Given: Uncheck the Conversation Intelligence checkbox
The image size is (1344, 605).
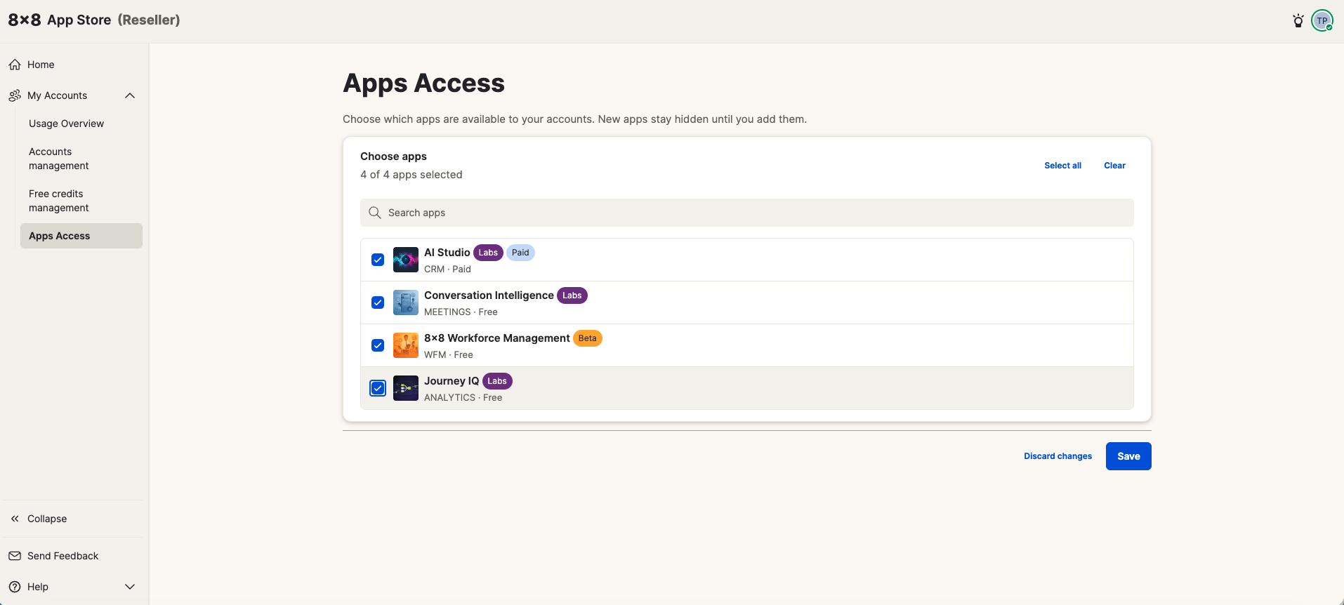Looking at the screenshot, I should point(378,302).
